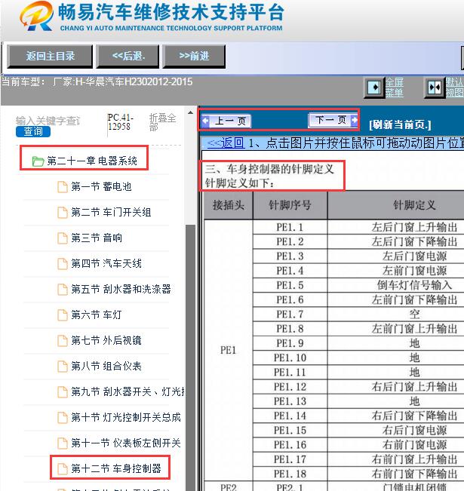
Task: Click the page icon beside 第六节 车灯
Action: [63, 315]
